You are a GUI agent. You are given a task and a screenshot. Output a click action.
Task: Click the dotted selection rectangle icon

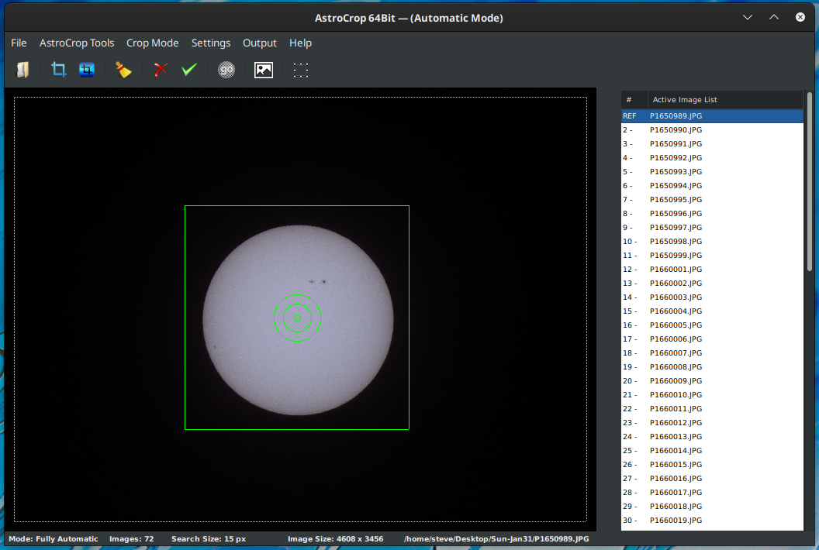tap(301, 70)
